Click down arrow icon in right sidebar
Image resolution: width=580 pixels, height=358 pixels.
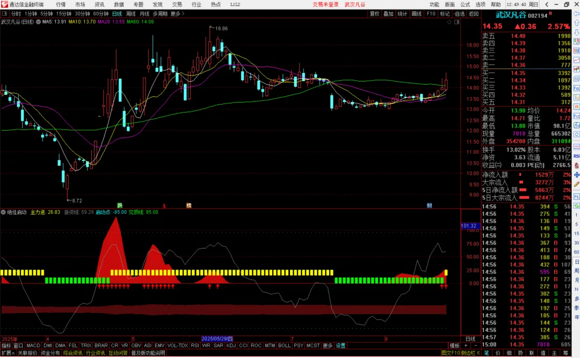point(576,33)
